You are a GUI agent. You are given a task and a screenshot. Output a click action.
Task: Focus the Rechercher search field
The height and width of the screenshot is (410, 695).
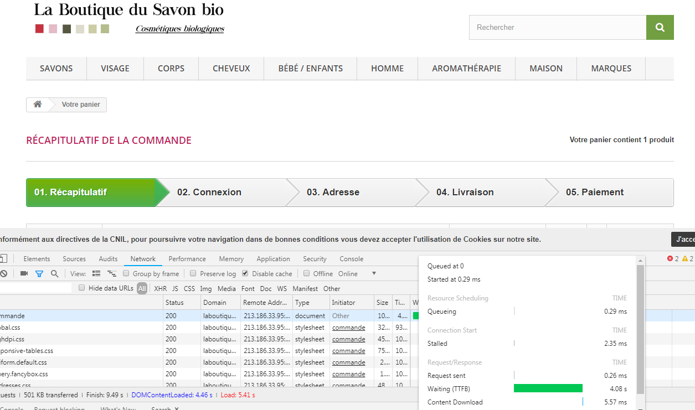click(x=558, y=27)
